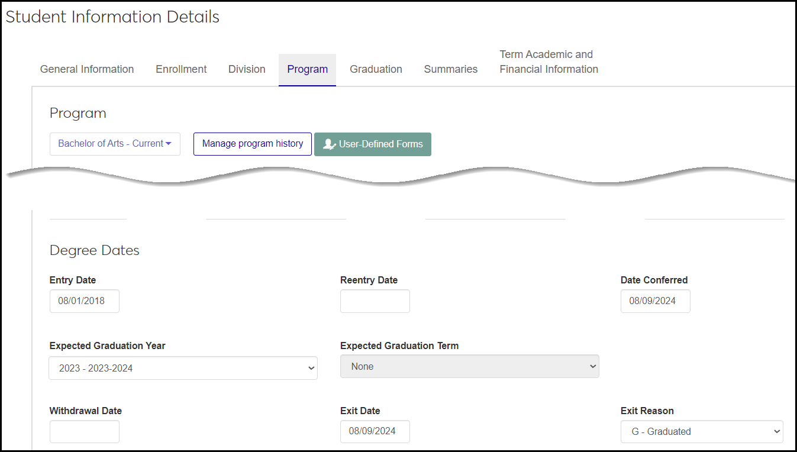Screen dimensions: 797x452
Task: Select the Program tab
Action: [x=307, y=69]
